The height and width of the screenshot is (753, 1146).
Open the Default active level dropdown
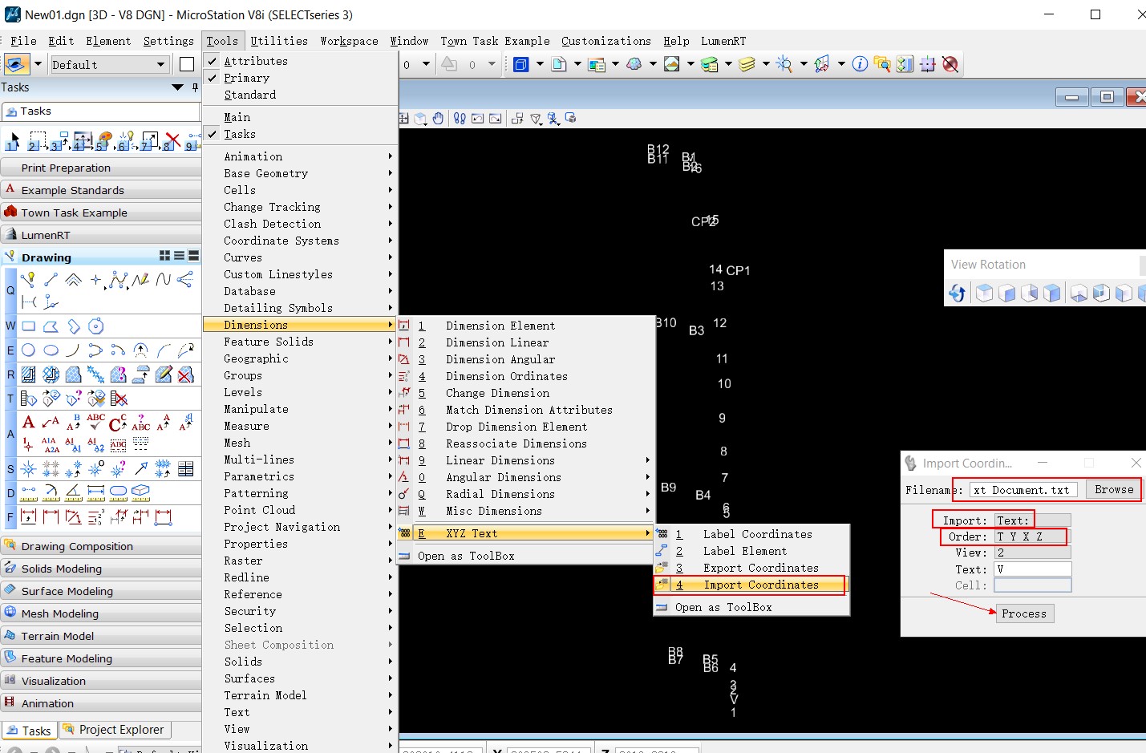pyautogui.click(x=160, y=64)
